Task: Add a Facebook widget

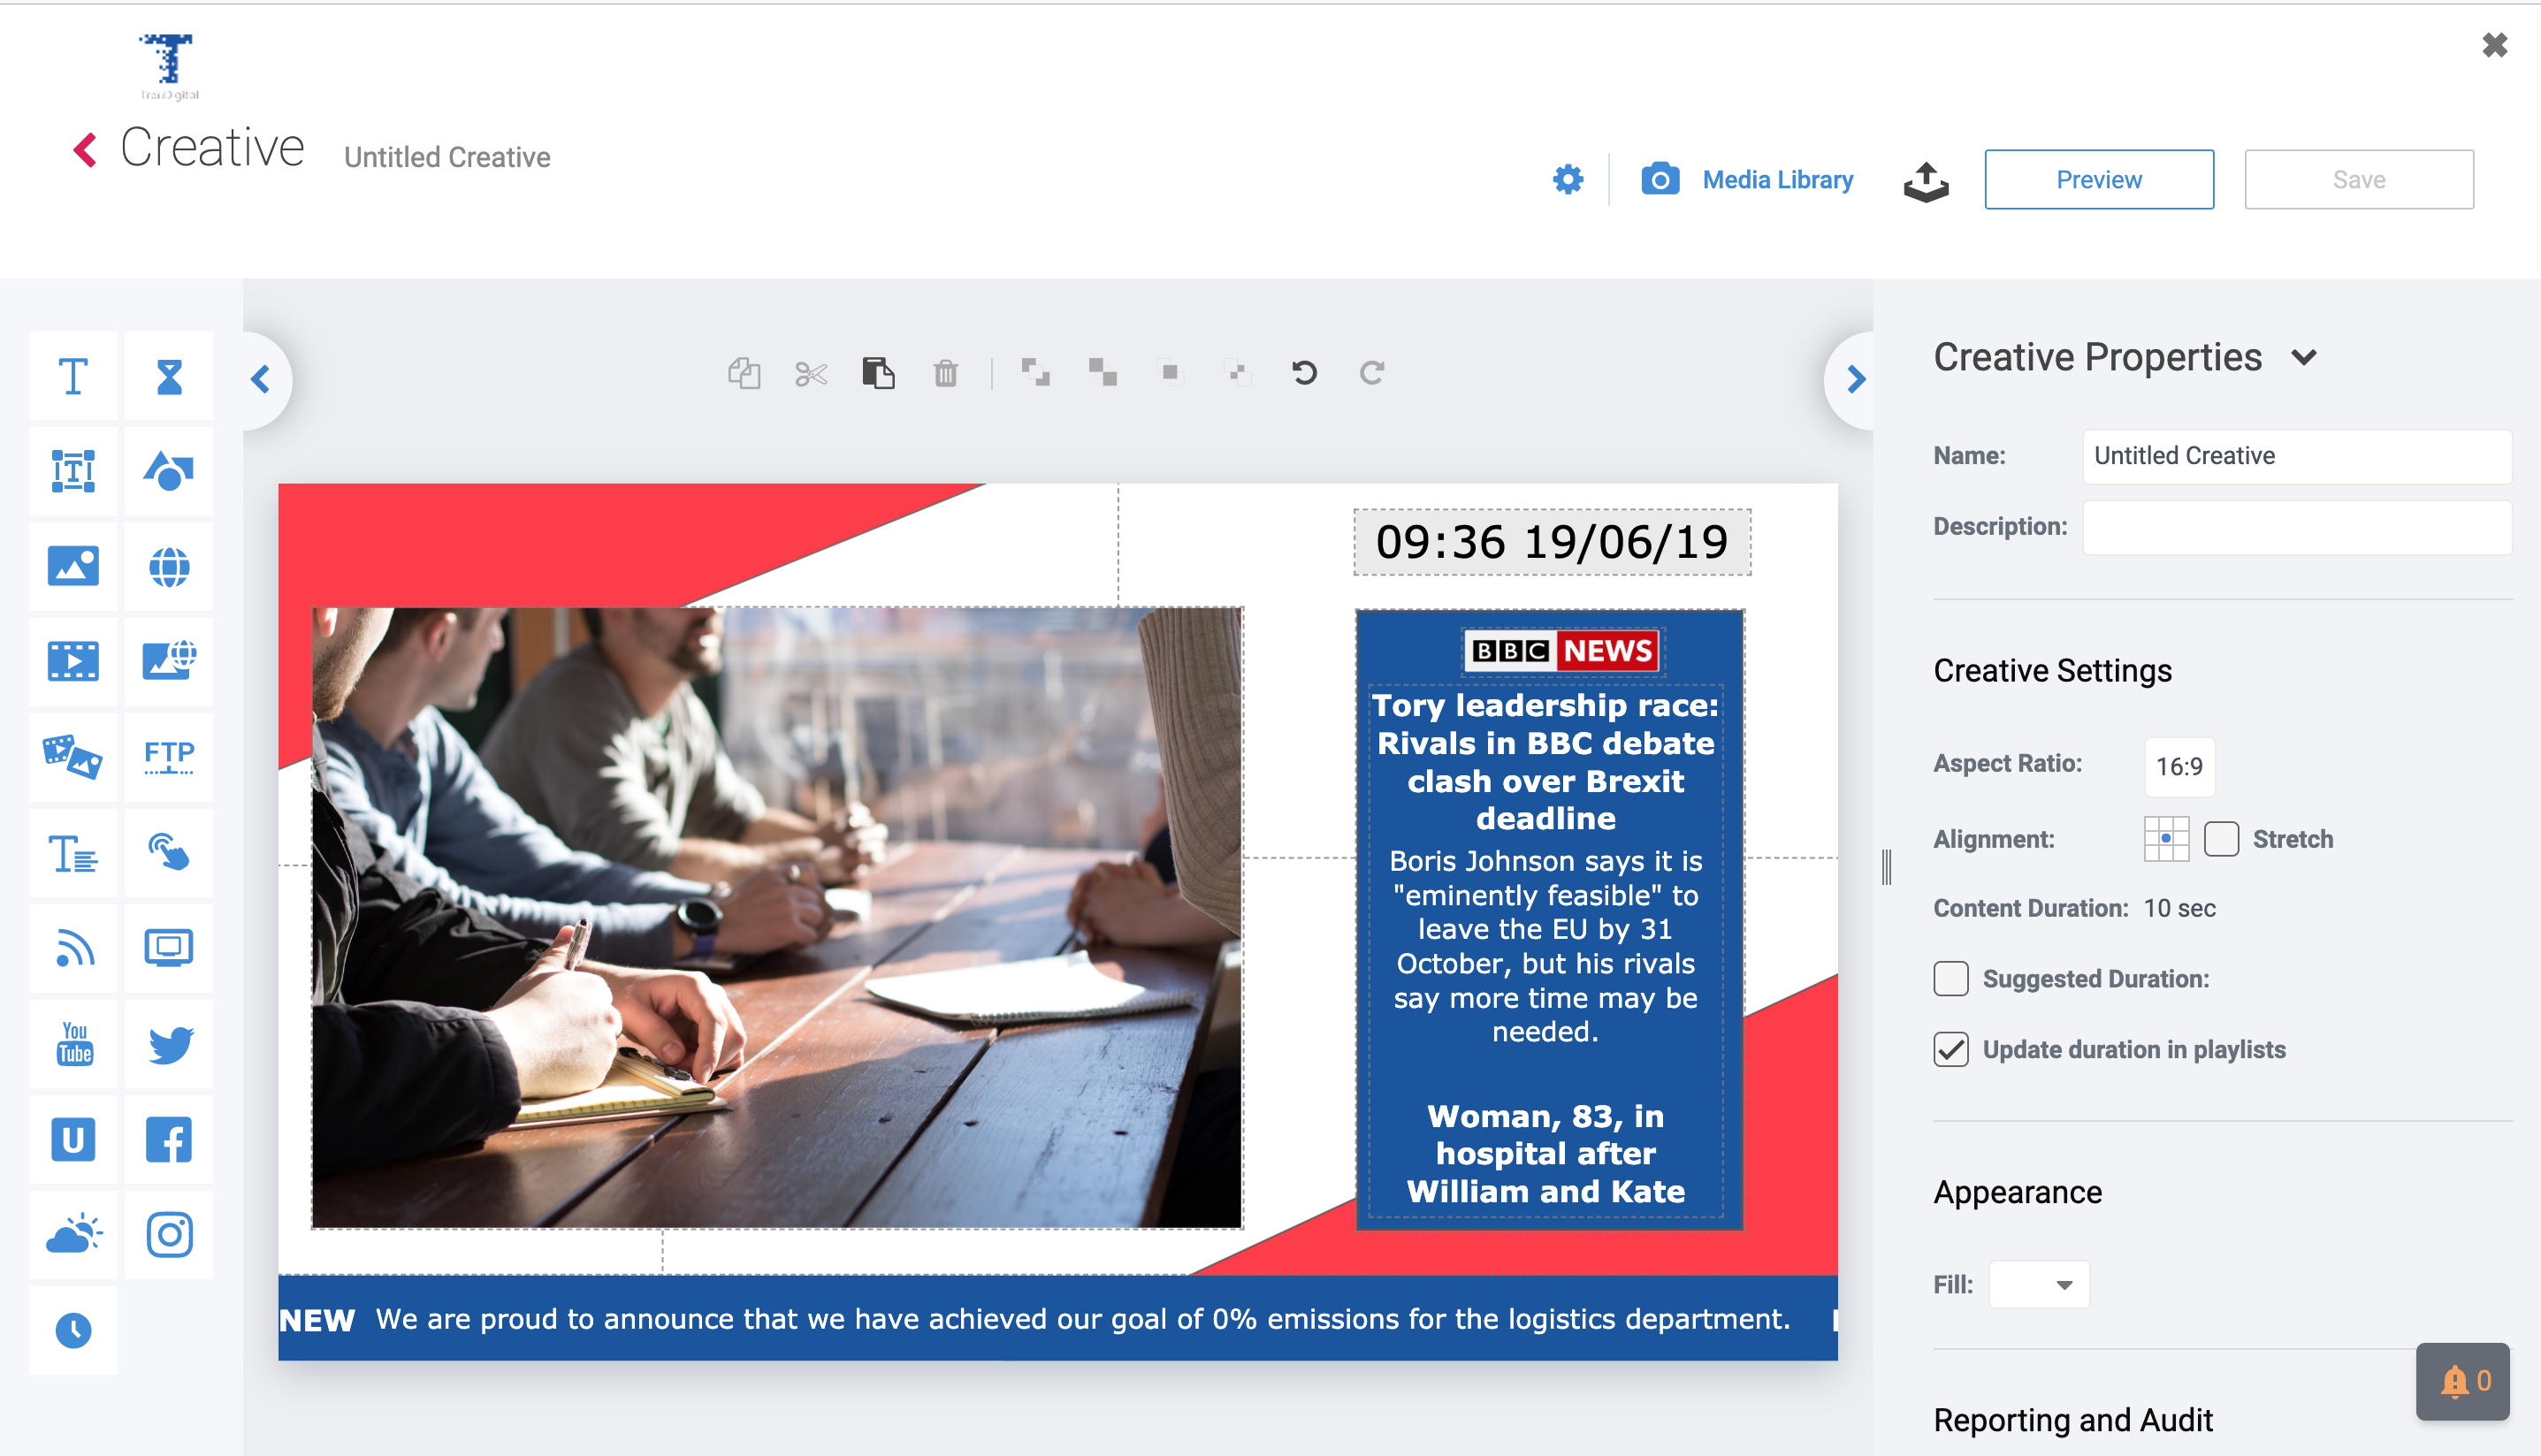Action: pos(169,1139)
